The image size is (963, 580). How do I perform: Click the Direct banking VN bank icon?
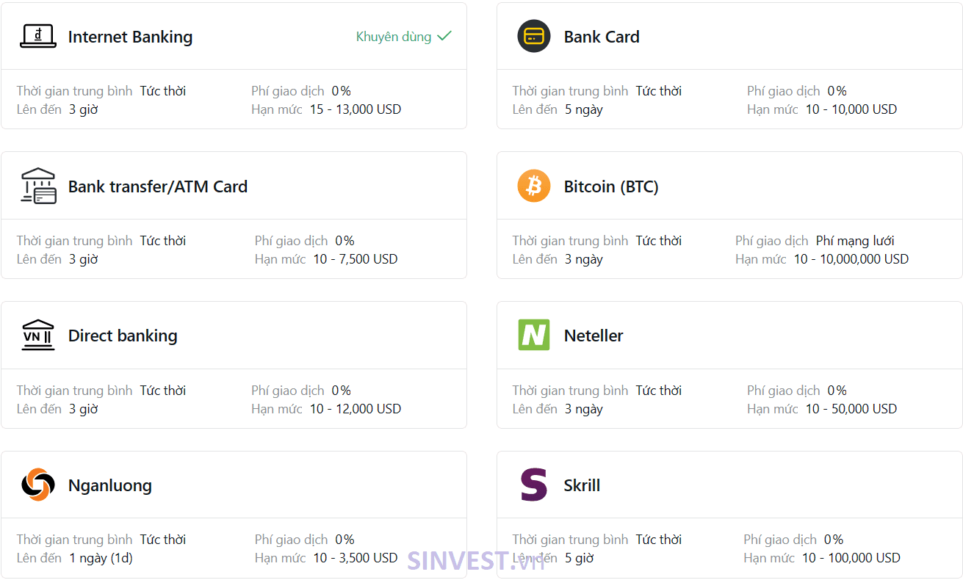(x=38, y=336)
